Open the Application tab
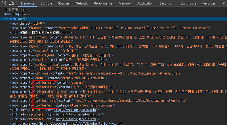The width and height of the screenshot is (227, 125). (x=145, y=3)
